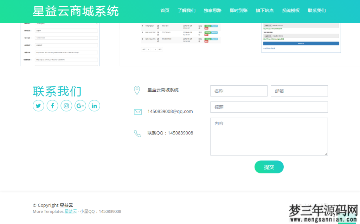360x224 pixels.
Task: Click inside the 名称 input field
Action: pos(239,91)
